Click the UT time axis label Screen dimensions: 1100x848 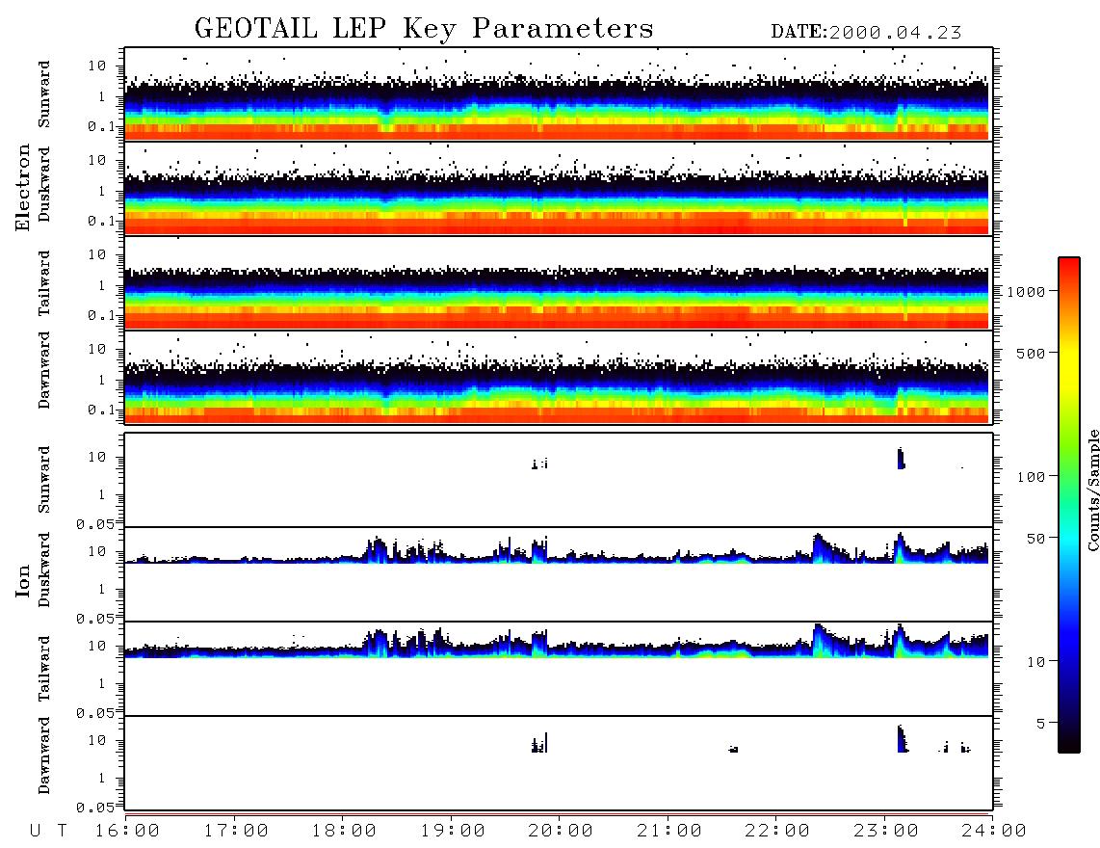(48, 832)
